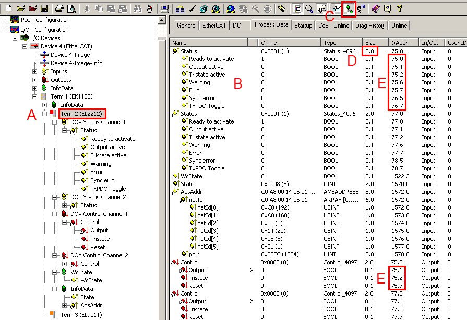
Task: Expand the AdsAddr node in the tree
Action: [64, 305]
